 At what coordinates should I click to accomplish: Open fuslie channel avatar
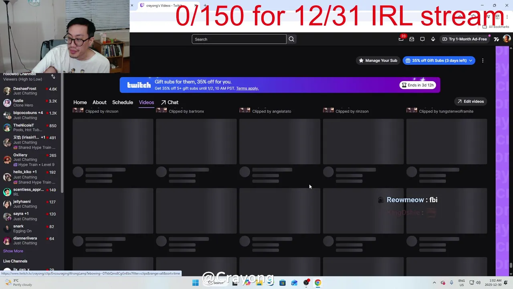[7, 103]
